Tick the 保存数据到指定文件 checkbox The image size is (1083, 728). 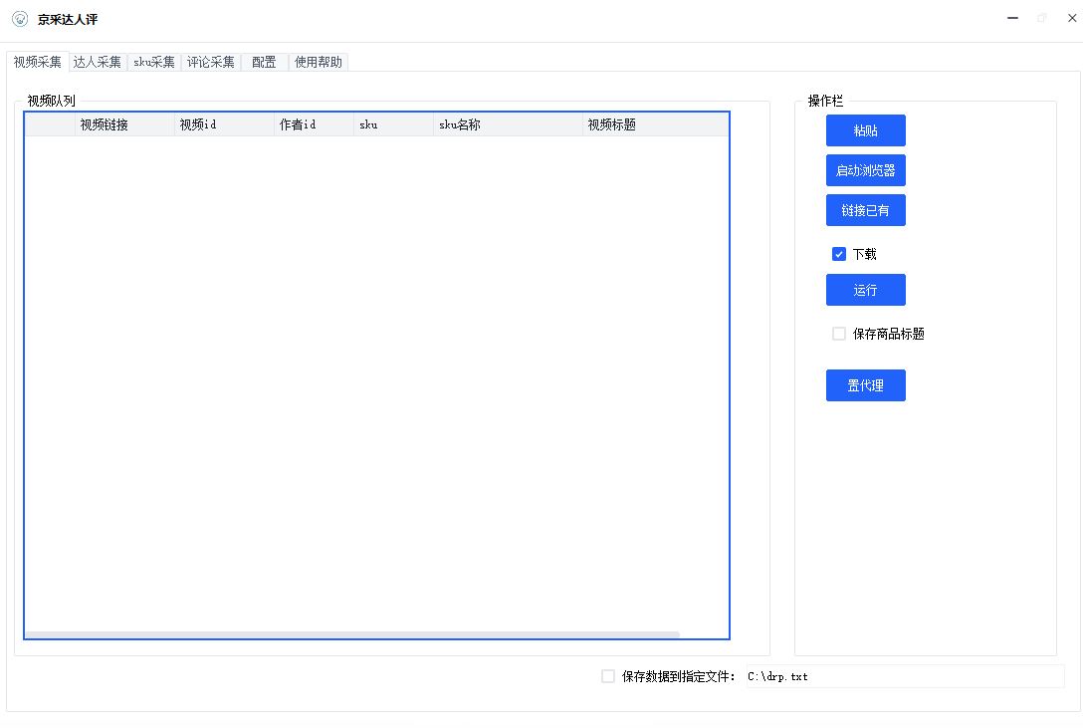tap(608, 676)
